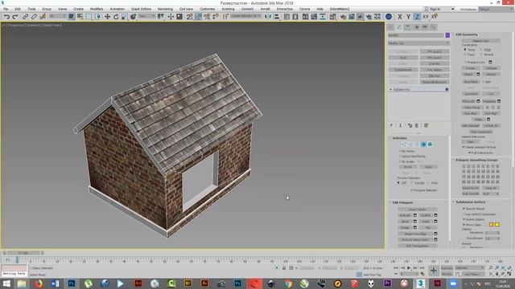Open the reference coordinate system dropdown
The image size is (515, 289).
pyautogui.click(x=146, y=16)
